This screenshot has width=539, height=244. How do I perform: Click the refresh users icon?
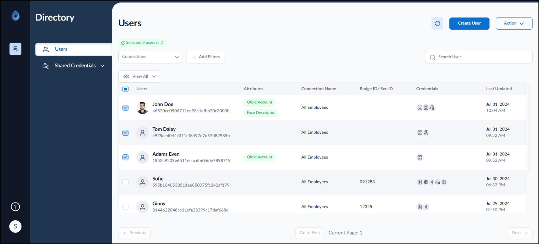point(437,23)
